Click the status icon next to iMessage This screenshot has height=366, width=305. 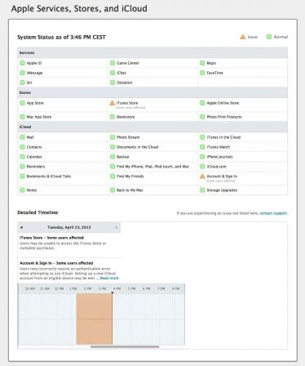tap(22, 73)
